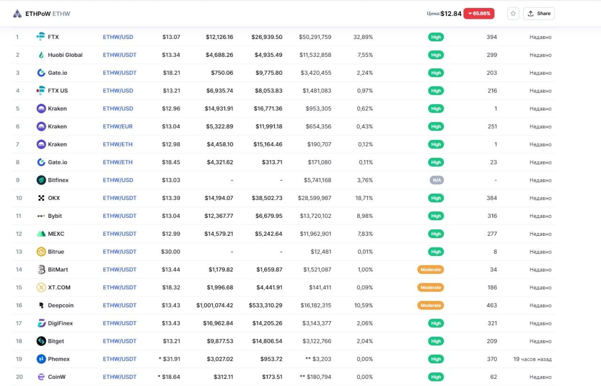
Task: Click the 18,71% volume share cell
Action: click(x=364, y=198)
